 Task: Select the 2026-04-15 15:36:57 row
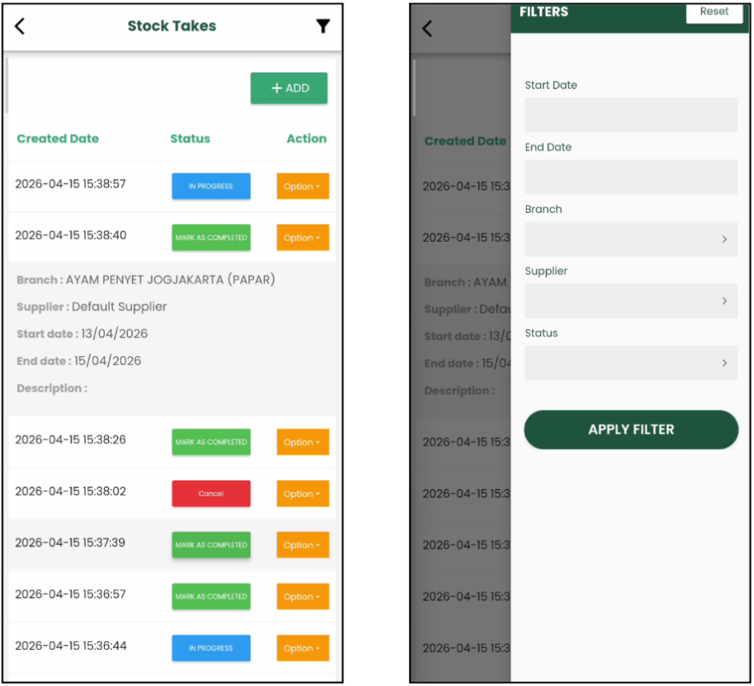point(70,595)
